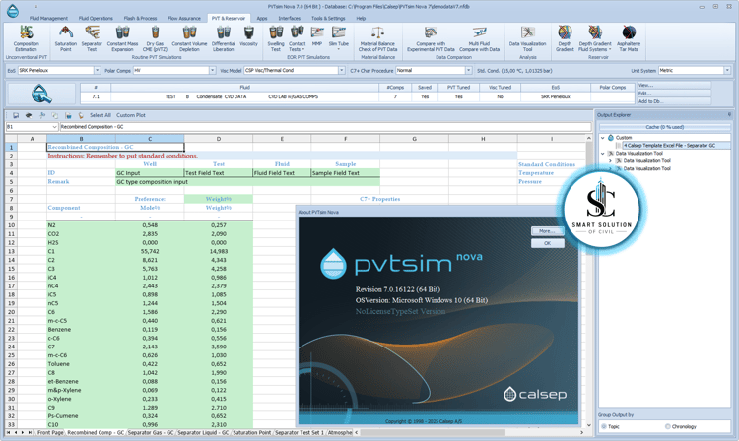The image size is (739, 441).
Task: Click the GC Input cell
Action: [x=150, y=173]
